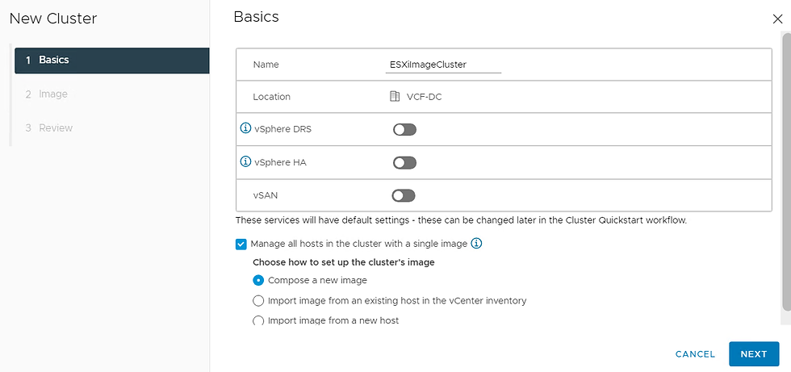The width and height of the screenshot is (791, 372).
Task: Enable the vSphere DRS toggle
Action: click(404, 129)
